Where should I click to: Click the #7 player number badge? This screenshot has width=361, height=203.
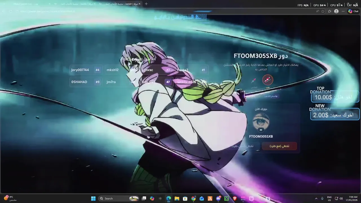[x=168, y=82]
